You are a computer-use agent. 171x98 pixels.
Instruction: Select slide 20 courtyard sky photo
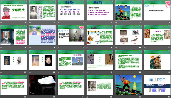click(x=42, y=85)
